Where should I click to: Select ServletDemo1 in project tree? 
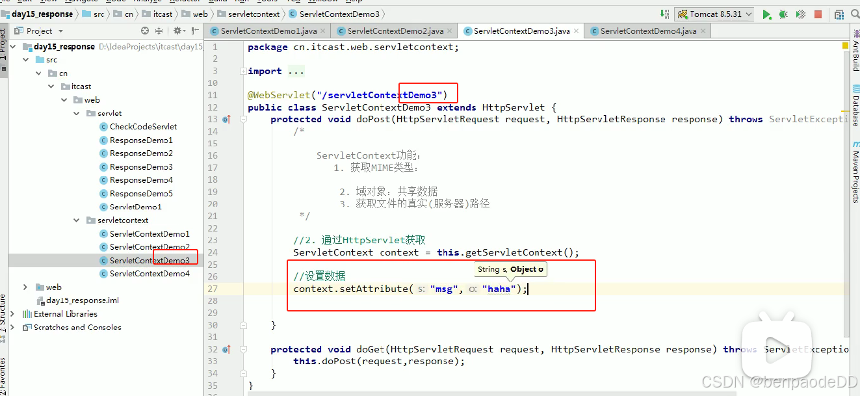130,207
